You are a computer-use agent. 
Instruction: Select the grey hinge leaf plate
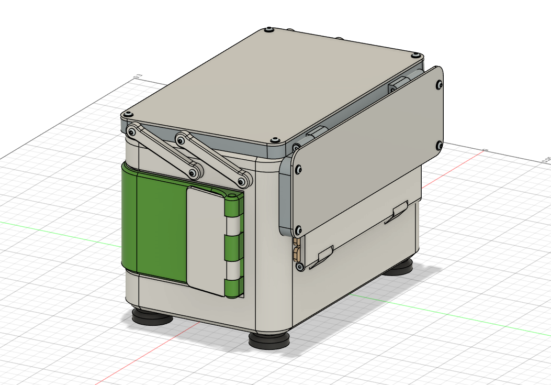205,241
